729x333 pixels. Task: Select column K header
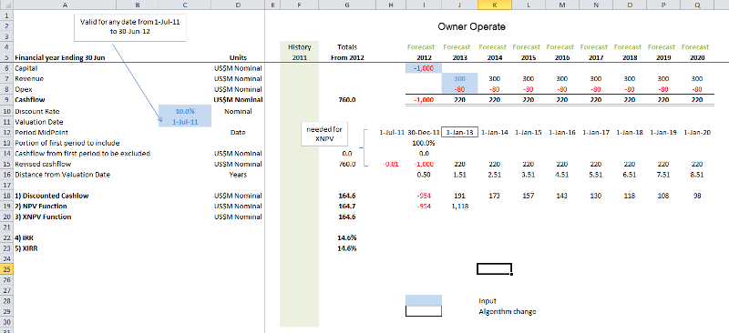(494, 5)
